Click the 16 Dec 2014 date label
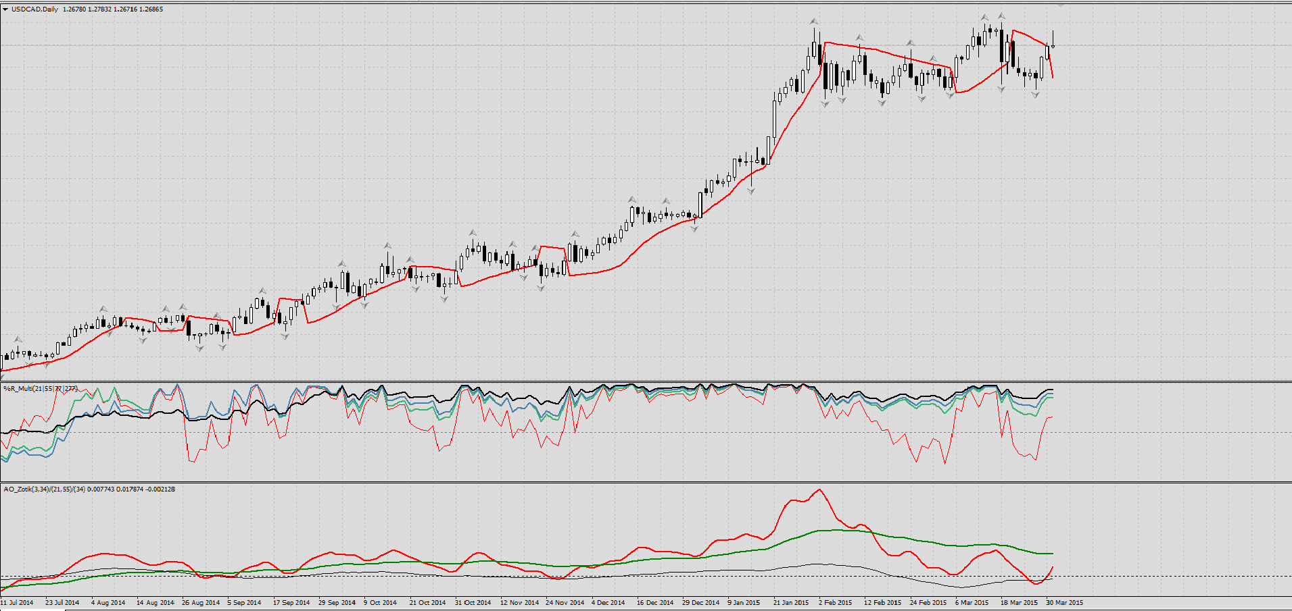 pyautogui.click(x=655, y=603)
